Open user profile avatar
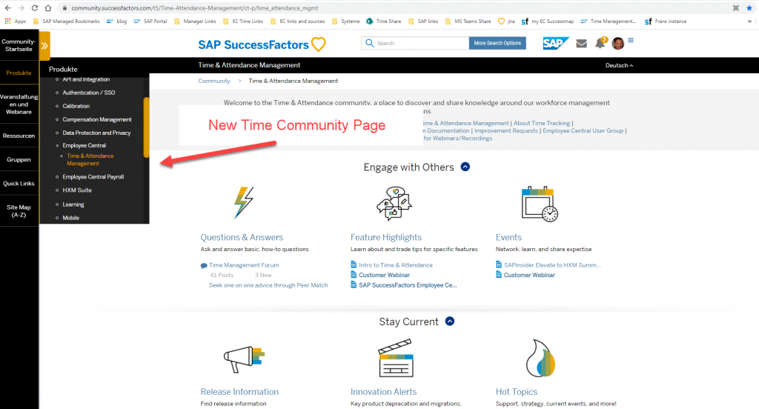Screen dimensions: 759x409 (x=617, y=44)
